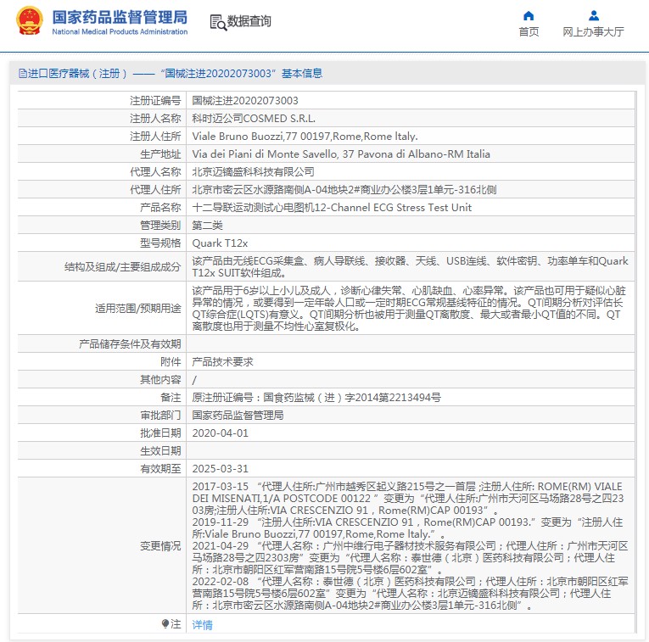Click the 生产地址 row label
Image resolution: width=649 pixels, height=642 pixels.
click(160, 154)
